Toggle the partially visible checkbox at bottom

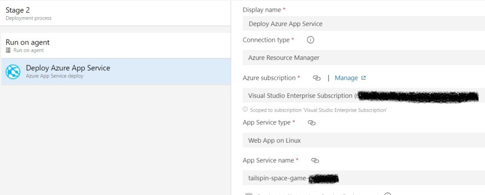[x=249, y=194]
